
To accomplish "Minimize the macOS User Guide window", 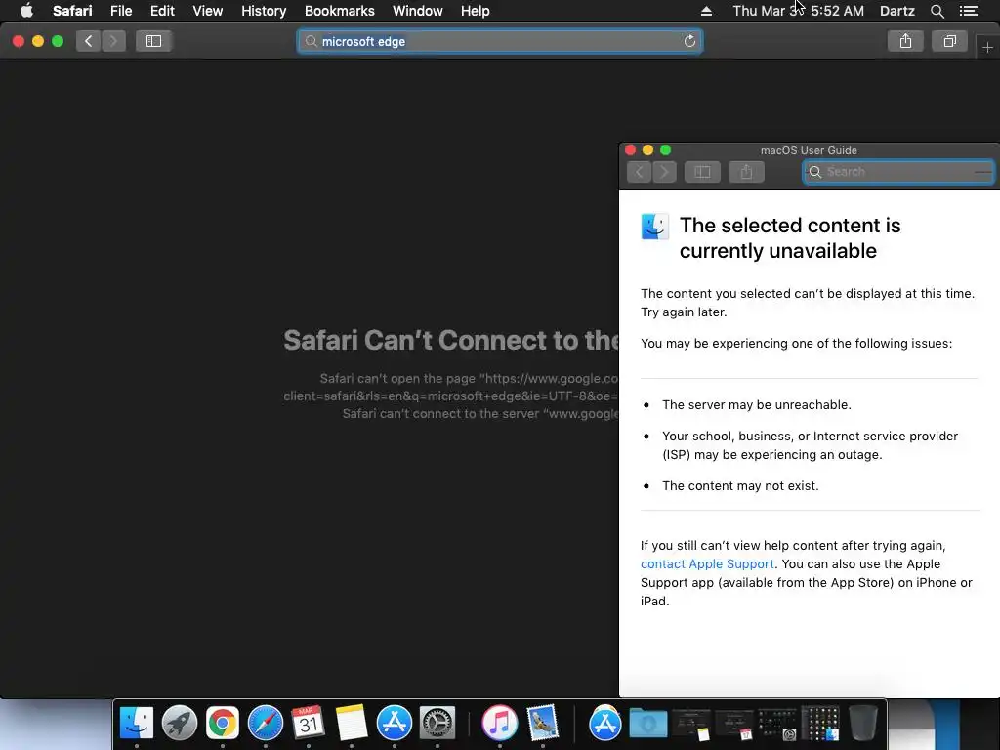I will tap(648, 149).
